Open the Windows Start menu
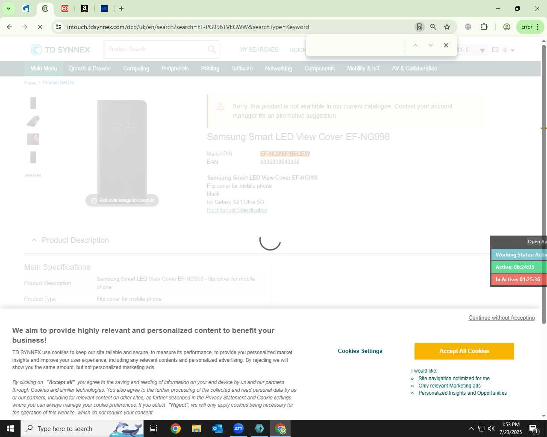The width and height of the screenshot is (547, 437). click(10, 428)
